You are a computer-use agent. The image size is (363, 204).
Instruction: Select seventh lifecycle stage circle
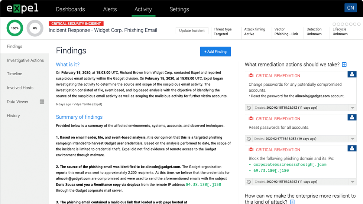(359, 24)
